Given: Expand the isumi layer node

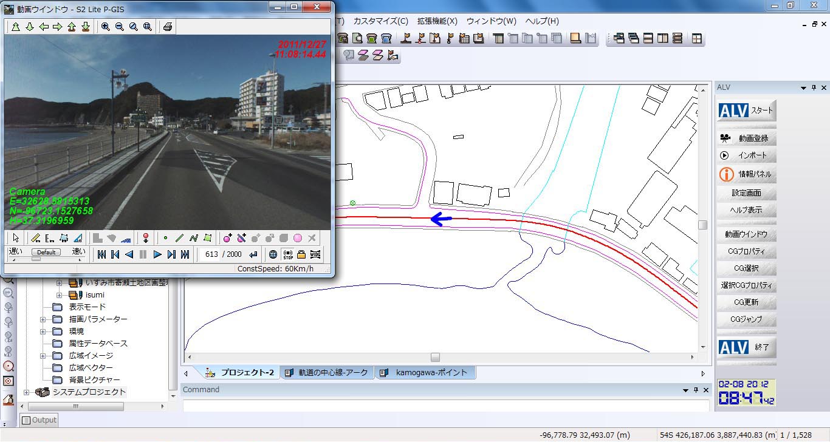Looking at the screenshot, I should pyautogui.click(x=60, y=295).
